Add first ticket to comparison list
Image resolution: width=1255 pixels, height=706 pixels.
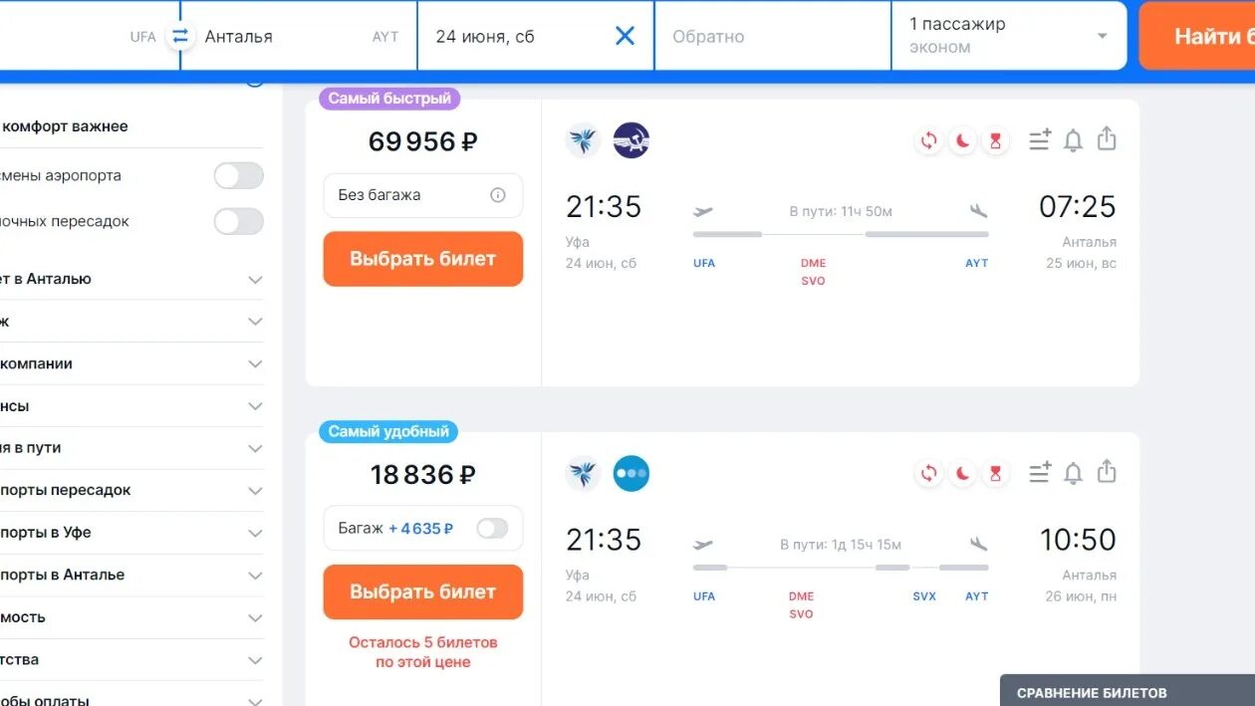(1039, 140)
